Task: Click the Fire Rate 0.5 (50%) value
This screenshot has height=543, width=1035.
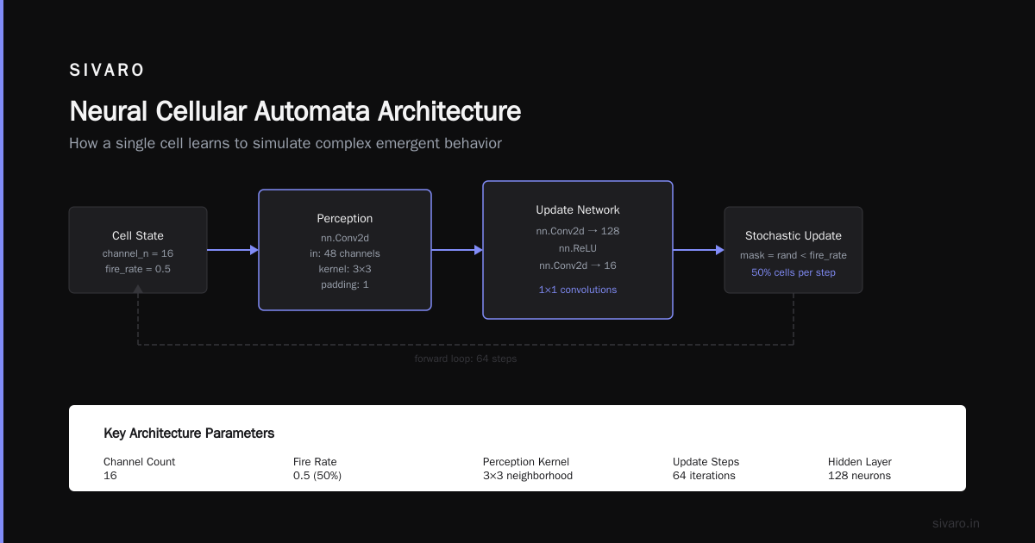Action: click(317, 476)
